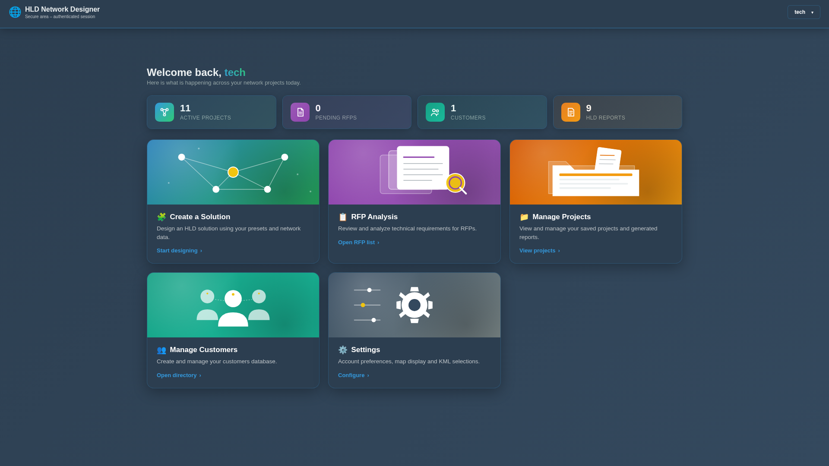Click Secure area authenticated session text

tap(60, 17)
